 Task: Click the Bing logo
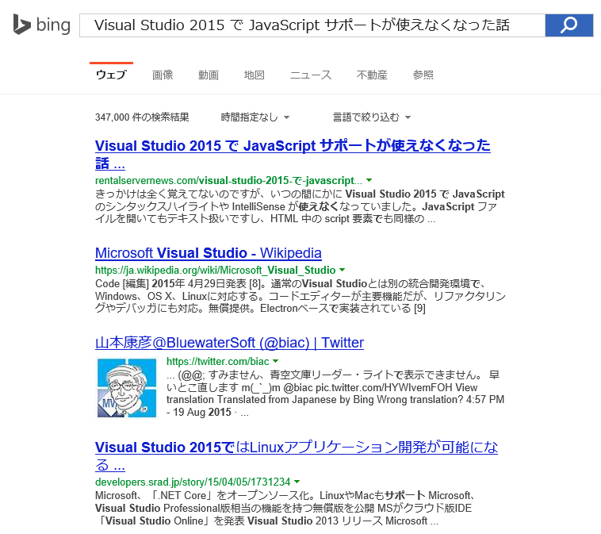tap(41, 25)
